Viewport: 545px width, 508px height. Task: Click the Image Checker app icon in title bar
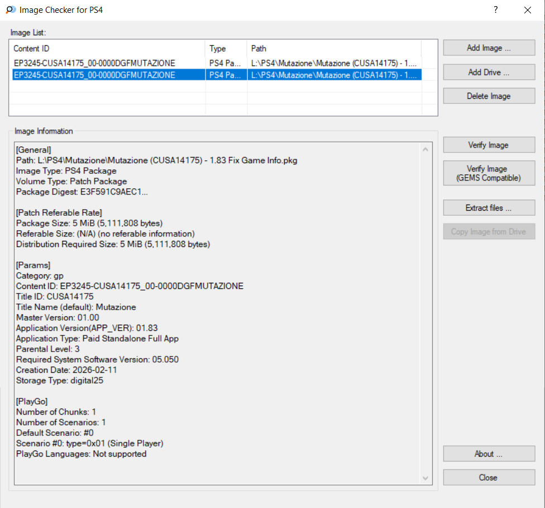(x=10, y=10)
